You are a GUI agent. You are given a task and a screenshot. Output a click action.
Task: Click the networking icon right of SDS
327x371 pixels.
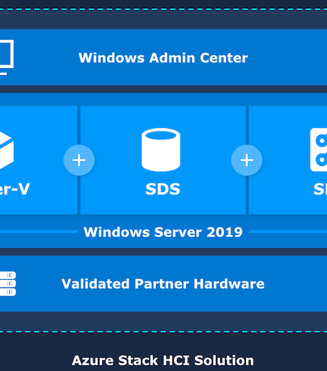(x=319, y=150)
